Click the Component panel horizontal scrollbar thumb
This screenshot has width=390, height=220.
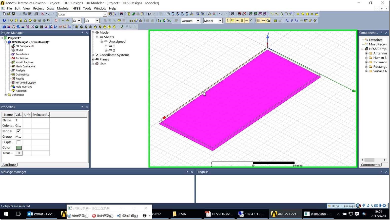(x=369, y=160)
